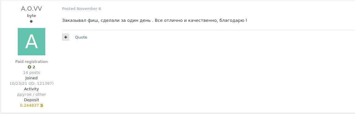Click the join date 10/23/21 with ID

pyautogui.click(x=32, y=83)
